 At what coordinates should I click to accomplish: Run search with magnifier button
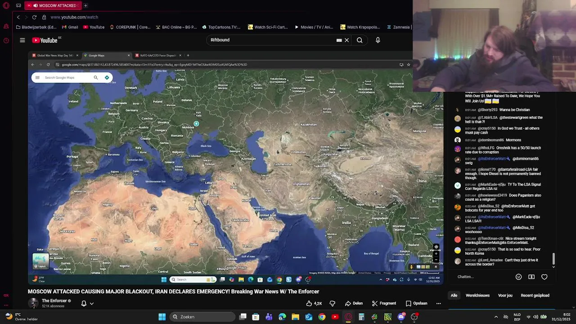pyautogui.click(x=360, y=40)
